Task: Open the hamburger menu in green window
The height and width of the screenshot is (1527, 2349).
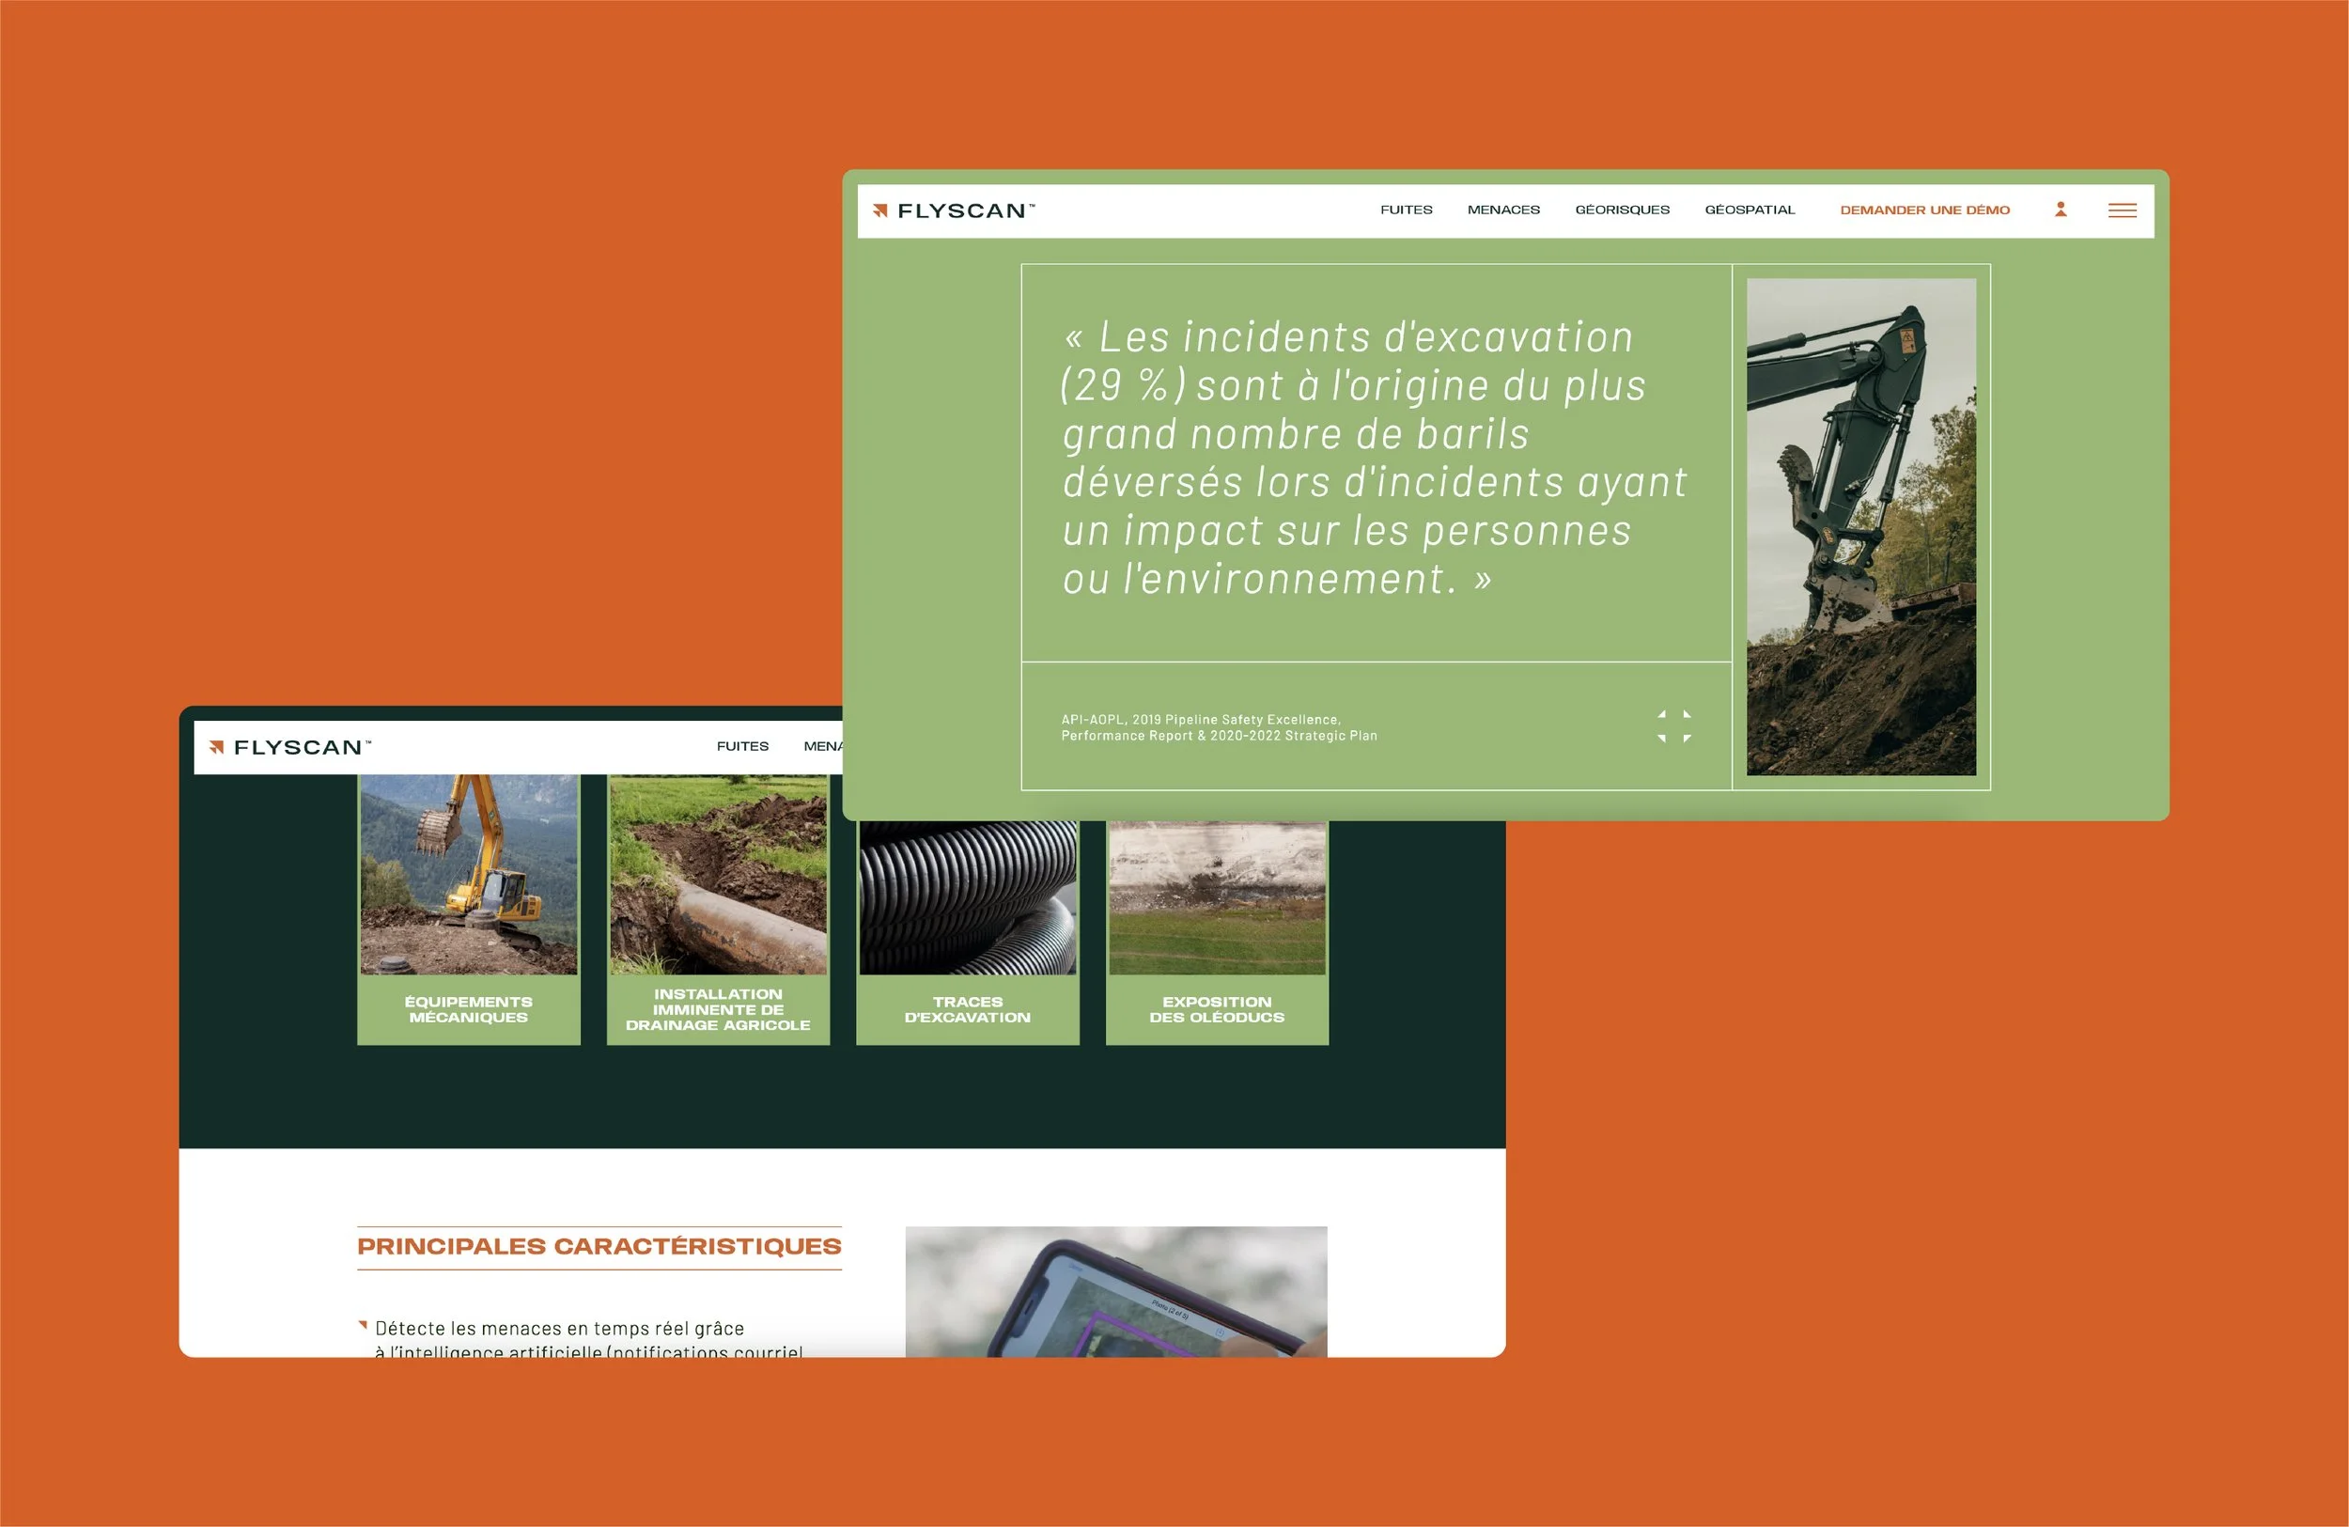Action: (x=2122, y=210)
